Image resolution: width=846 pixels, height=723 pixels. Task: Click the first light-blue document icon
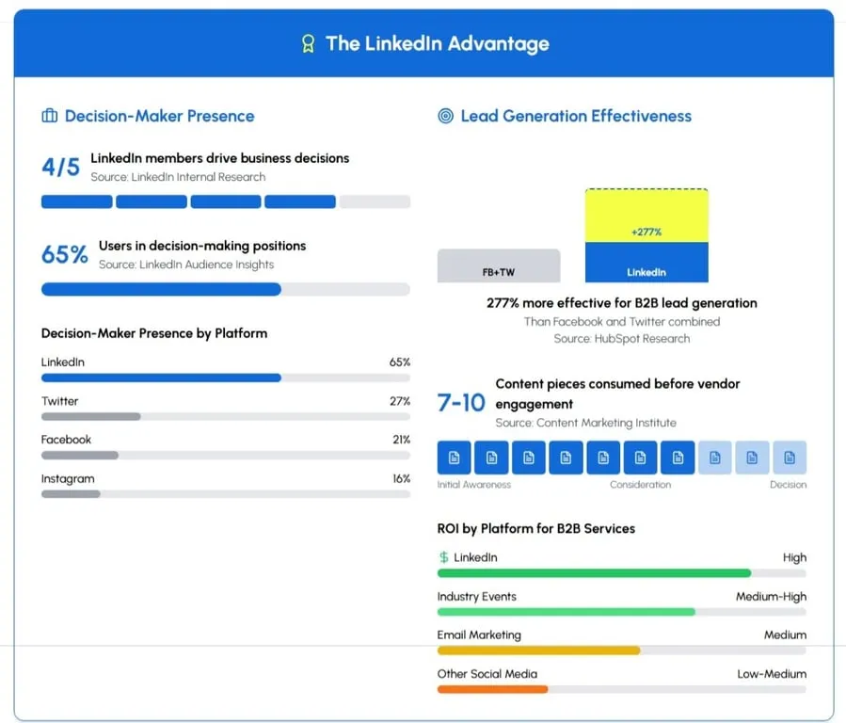[715, 457]
